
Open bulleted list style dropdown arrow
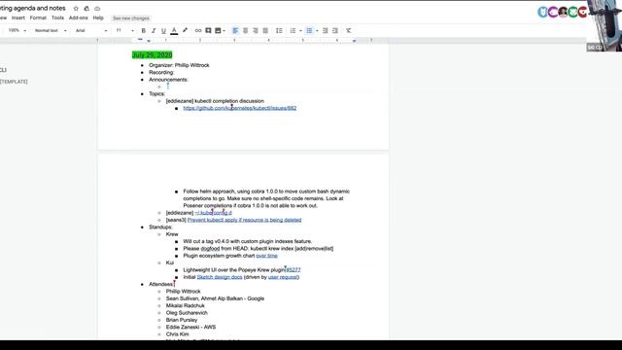(x=317, y=30)
